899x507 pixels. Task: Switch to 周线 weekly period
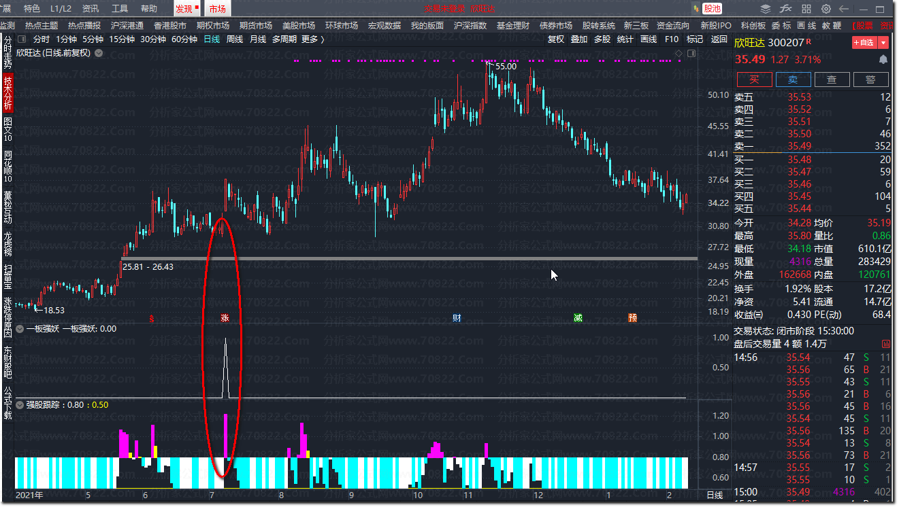(x=235, y=39)
